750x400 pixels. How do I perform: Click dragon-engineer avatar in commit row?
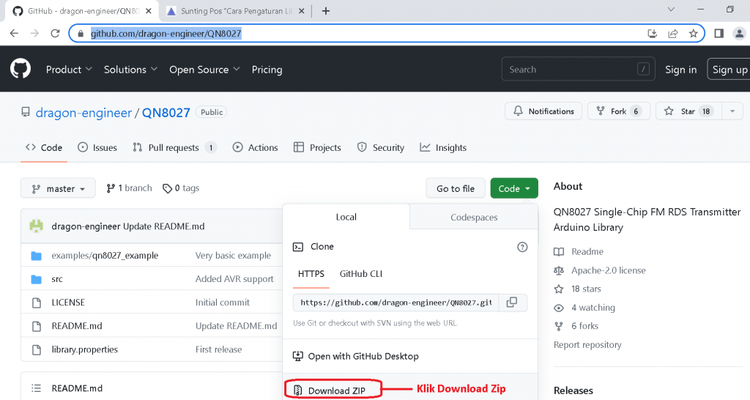(37, 226)
